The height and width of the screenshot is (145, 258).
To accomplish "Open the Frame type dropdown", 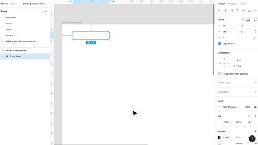I will coord(222,20).
